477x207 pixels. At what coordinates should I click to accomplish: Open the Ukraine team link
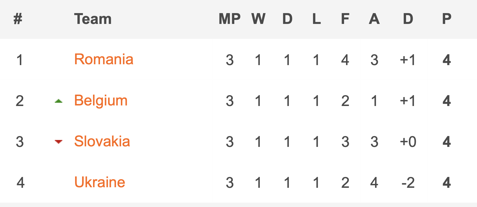pyautogui.click(x=99, y=182)
